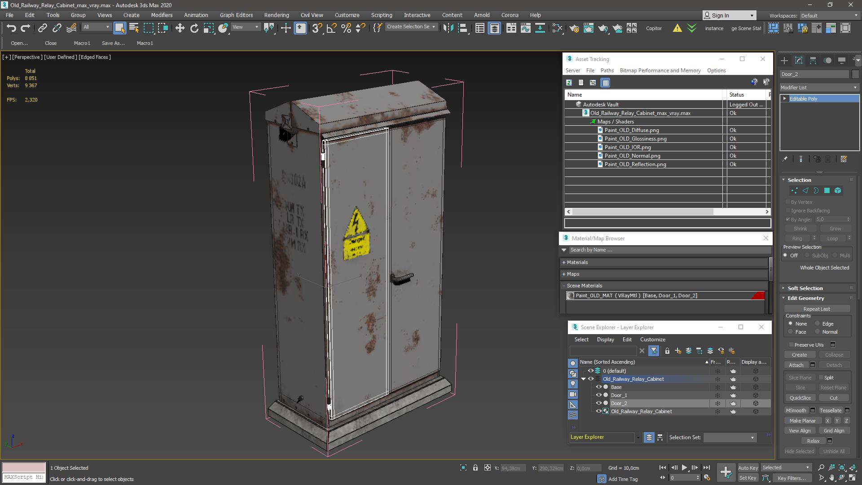The width and height of the screenshot is (862, 485).
Task: Open the Graph Editors menu
Action: (236, 15)
